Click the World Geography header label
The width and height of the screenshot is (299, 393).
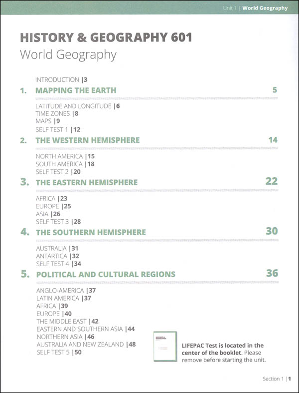[x=265, y=8]
